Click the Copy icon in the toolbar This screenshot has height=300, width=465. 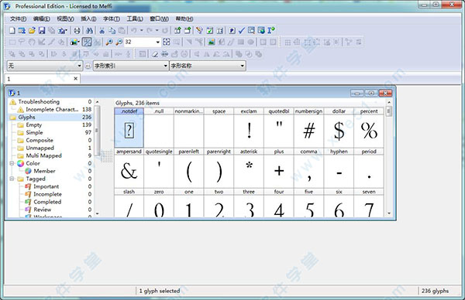(x=112, y=30)
